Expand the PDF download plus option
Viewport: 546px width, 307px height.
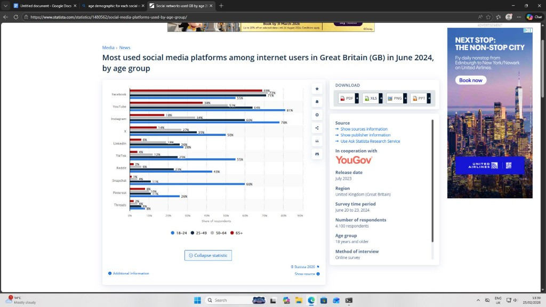click(x=357, y=99)
